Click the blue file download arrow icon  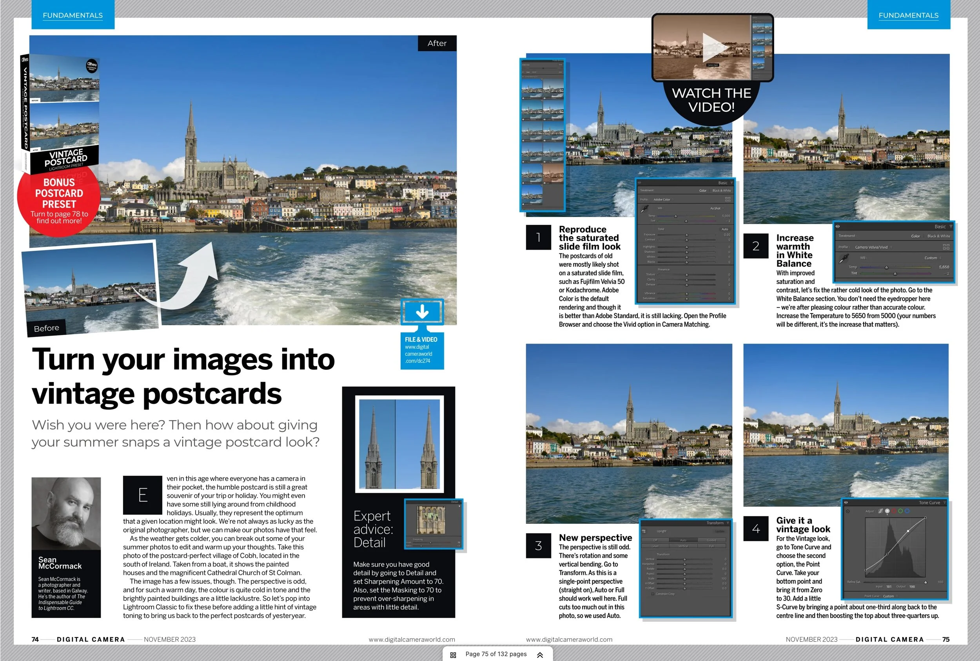point(422,312)
